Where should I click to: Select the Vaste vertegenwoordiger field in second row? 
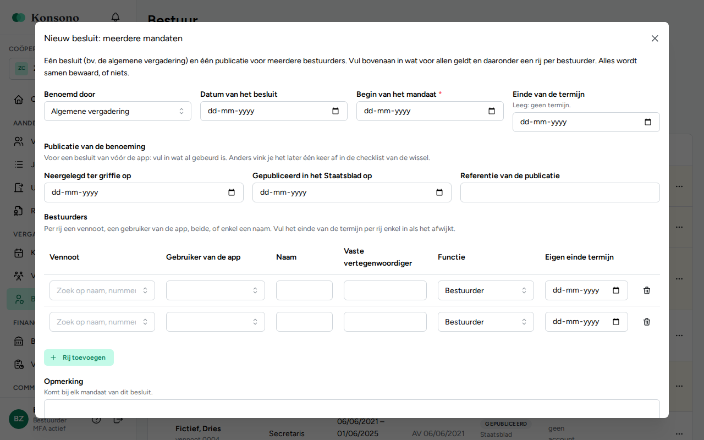coord(385,322)
